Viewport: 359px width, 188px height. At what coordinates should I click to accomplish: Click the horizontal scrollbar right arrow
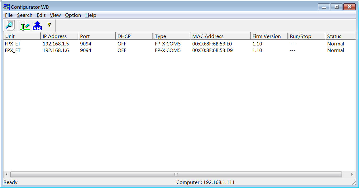pos(352,174)
